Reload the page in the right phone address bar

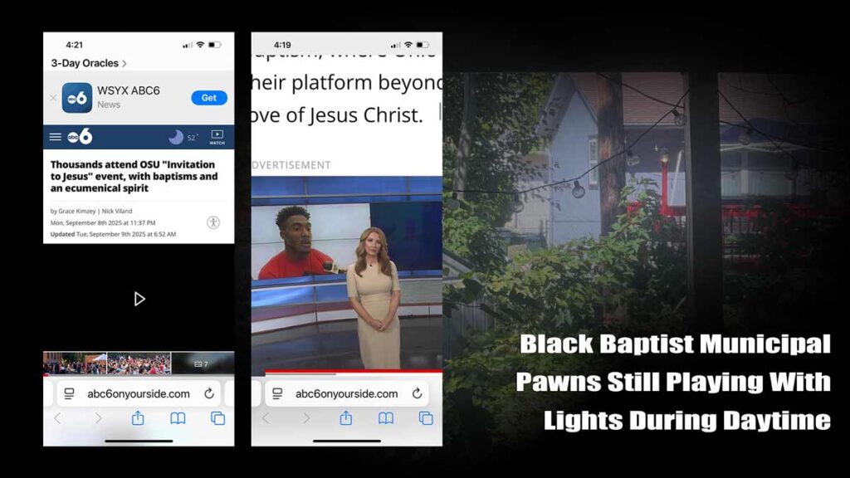coord(417,393)
